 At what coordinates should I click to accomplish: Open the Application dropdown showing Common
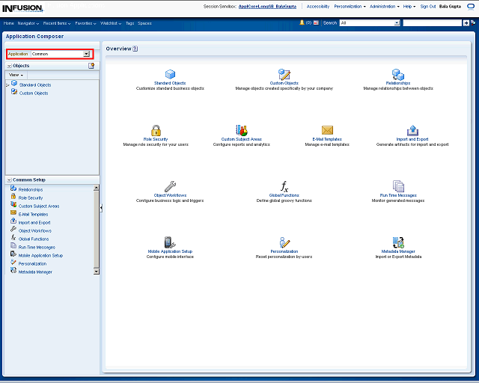click(x=87, y=54)
